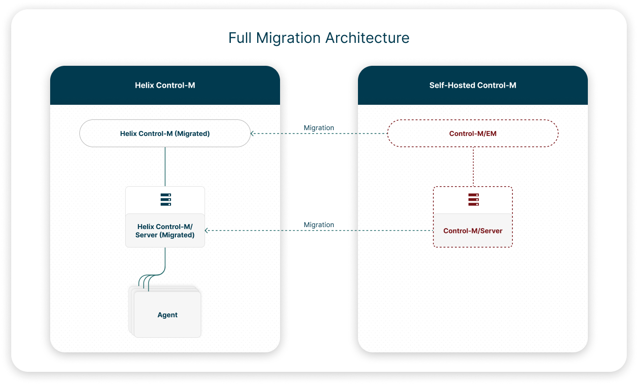Click the solid line below Helix Control-M (Migrated)
Viewport: 638px width, 385px height.
click(x=165, y=166)
